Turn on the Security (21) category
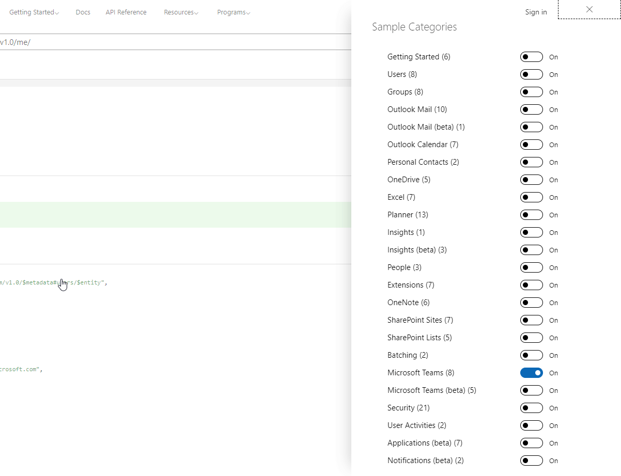The height and width of the screenshot is (476, 621). (x=531, y=408)
